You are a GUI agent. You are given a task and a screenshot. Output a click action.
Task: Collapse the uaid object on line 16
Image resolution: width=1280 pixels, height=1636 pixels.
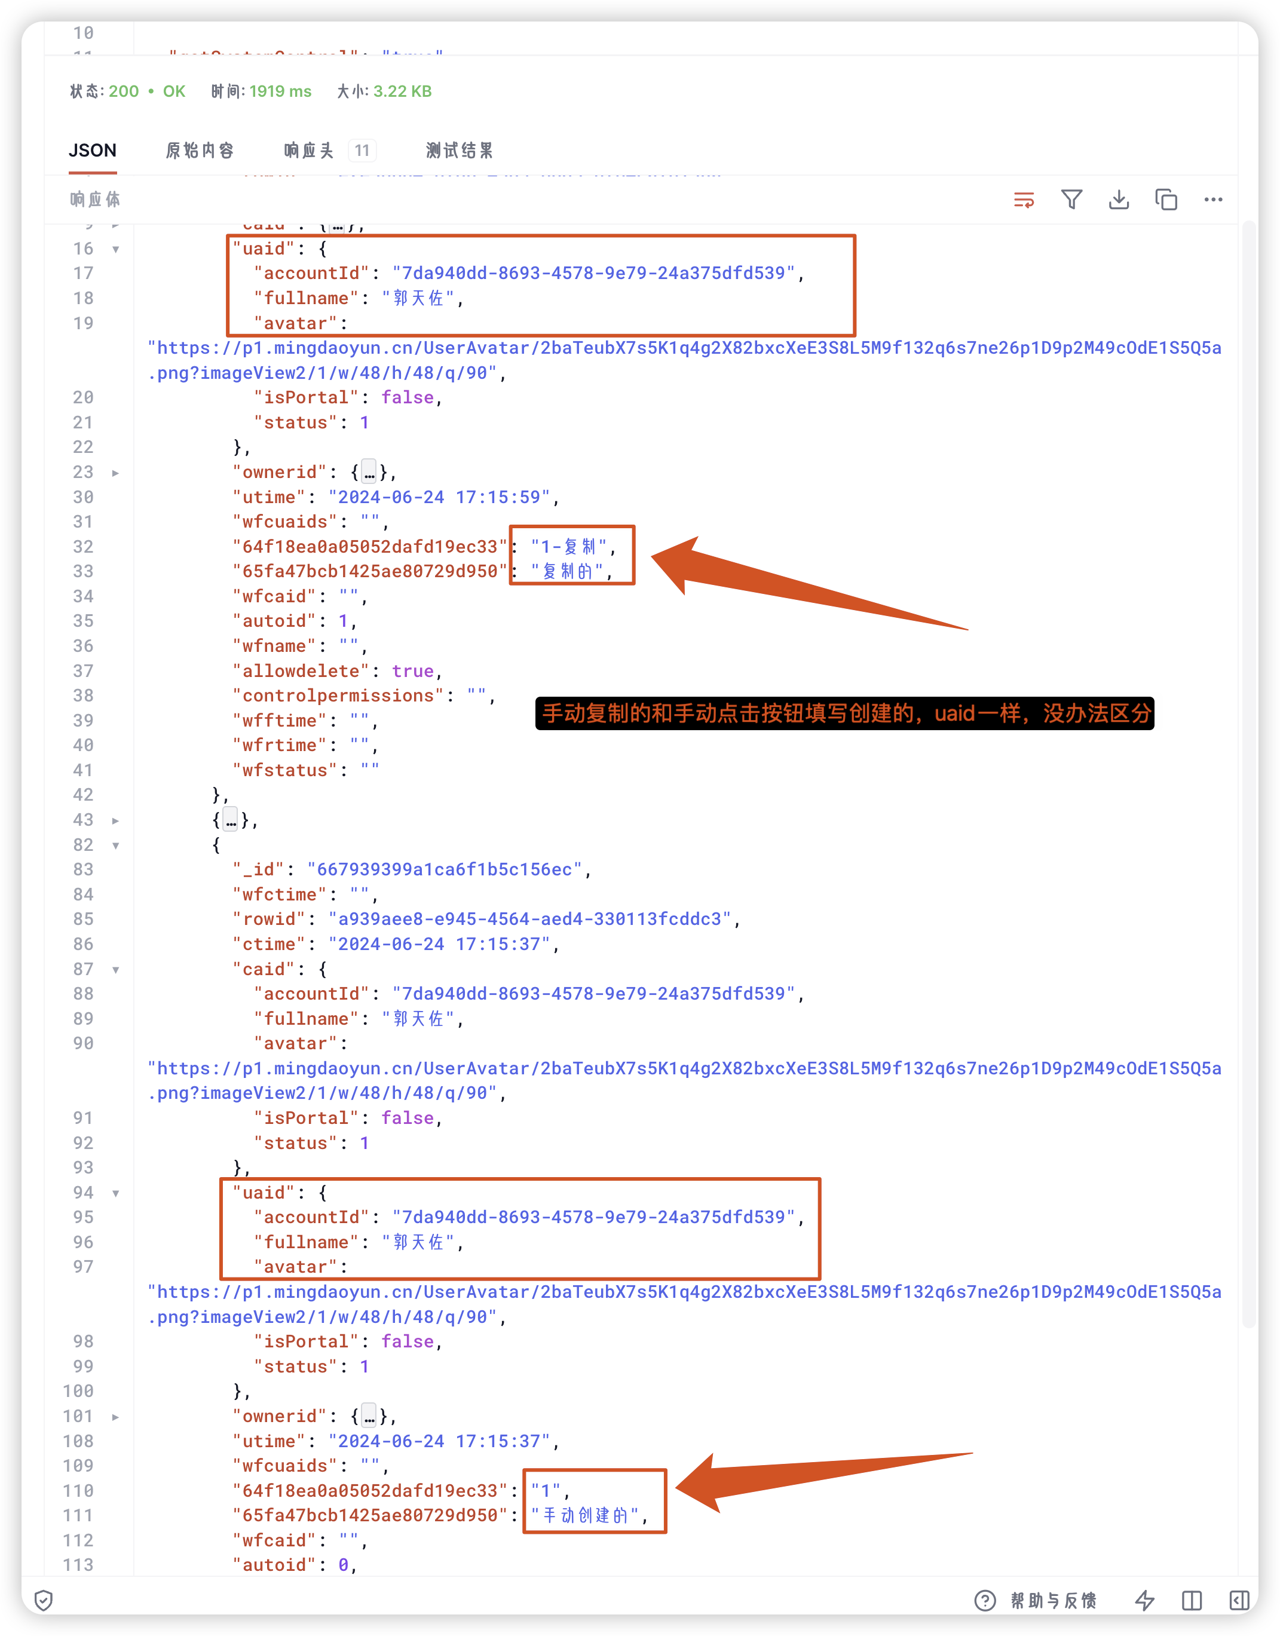[x=115, y=249]
